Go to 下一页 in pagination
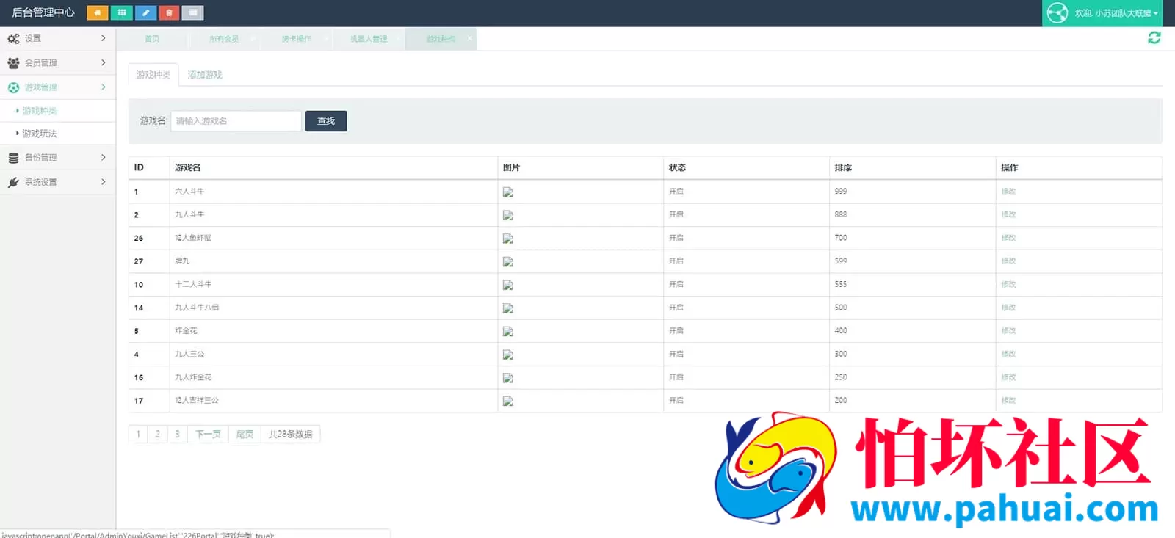The image size is (1175, 538). coord(208,435)
